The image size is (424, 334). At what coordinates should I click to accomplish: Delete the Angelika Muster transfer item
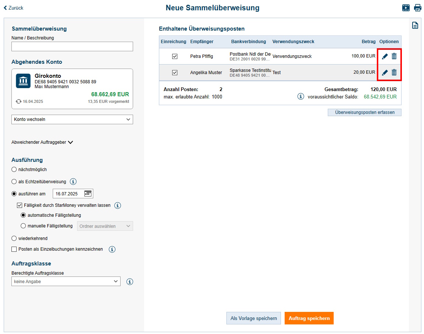[x=394, y=72]
